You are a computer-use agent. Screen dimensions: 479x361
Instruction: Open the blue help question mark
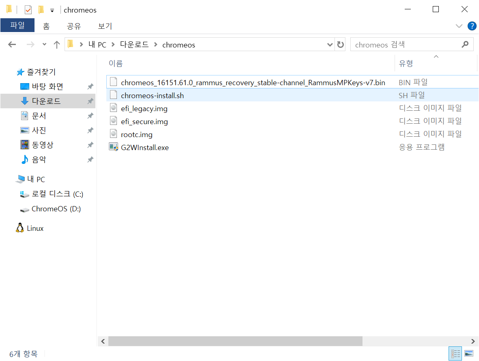point(472,26)
